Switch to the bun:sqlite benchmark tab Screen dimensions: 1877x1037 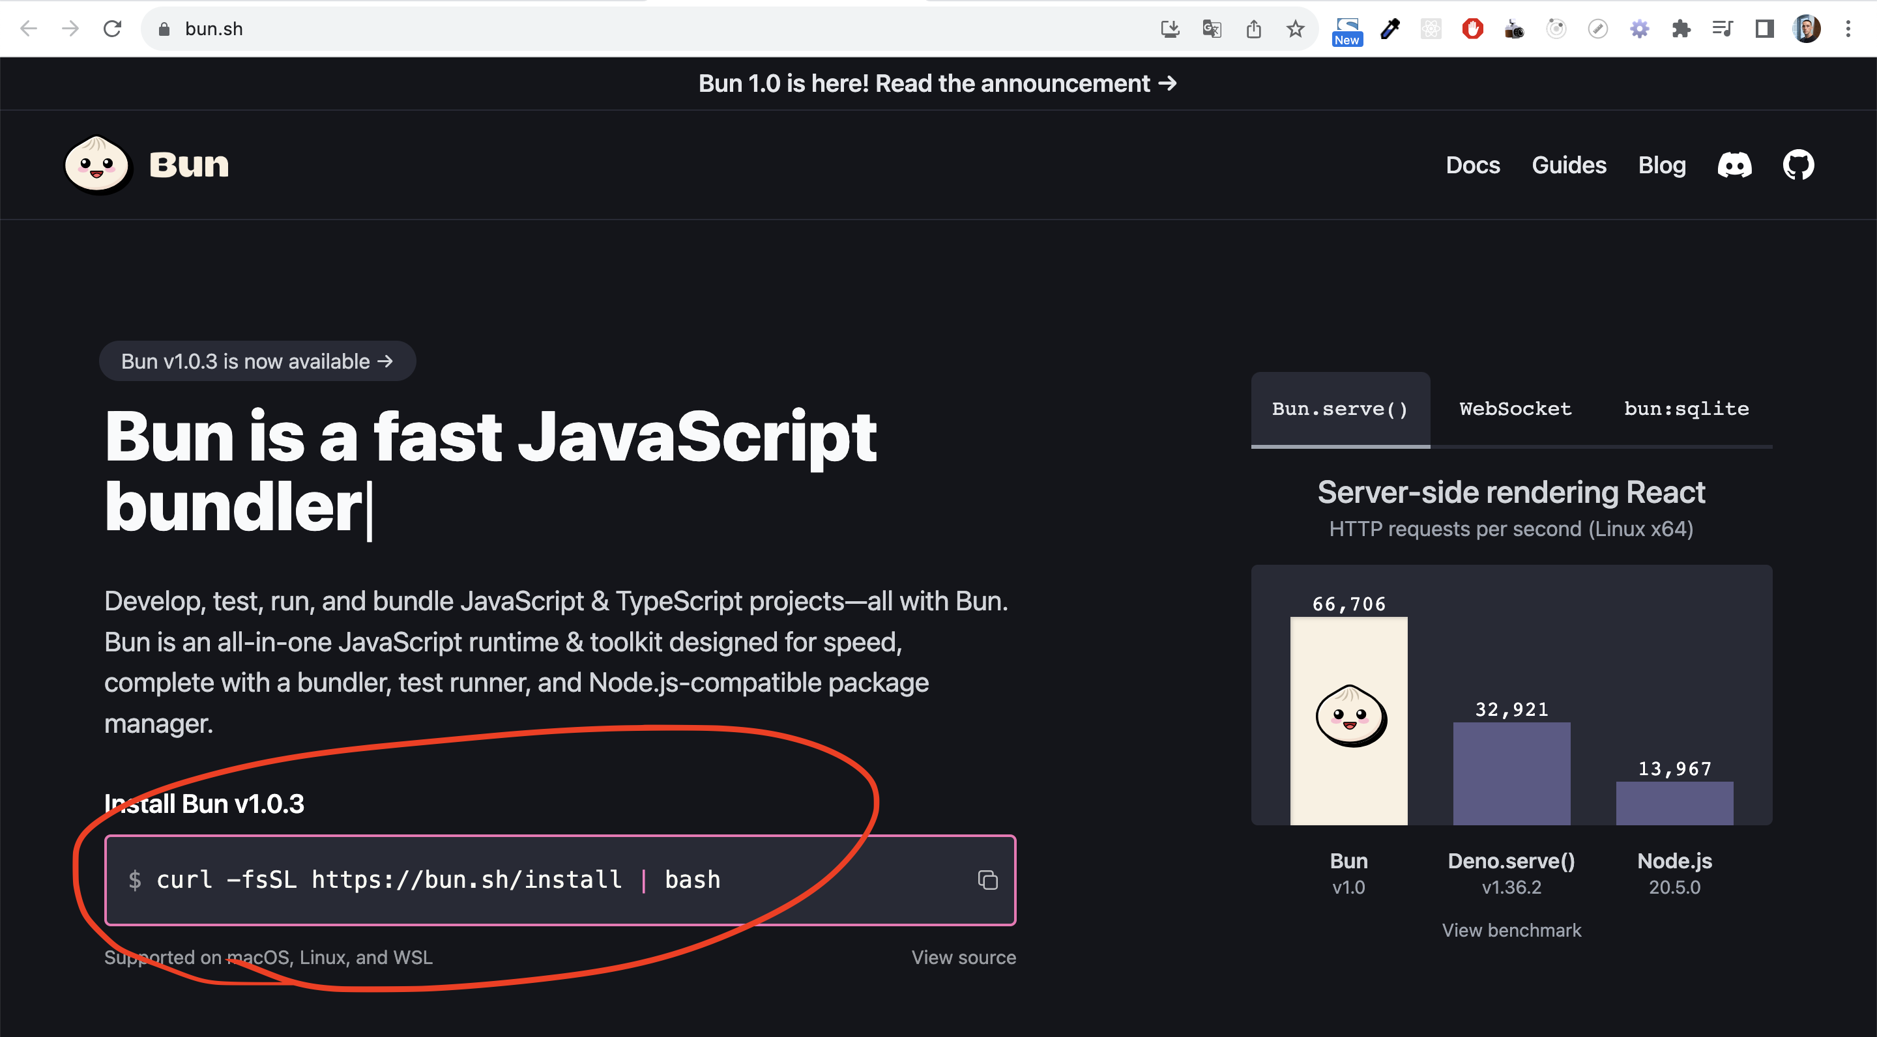1686,409
